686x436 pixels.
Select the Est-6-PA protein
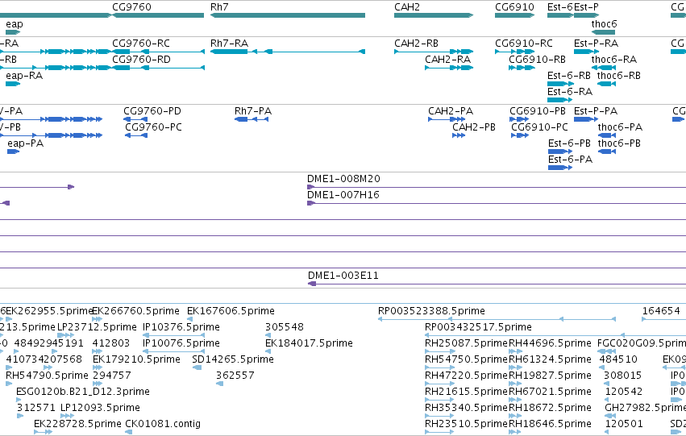pos(560,168)
